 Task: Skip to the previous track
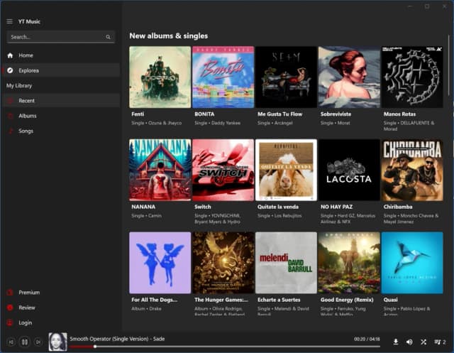[11, 342]
